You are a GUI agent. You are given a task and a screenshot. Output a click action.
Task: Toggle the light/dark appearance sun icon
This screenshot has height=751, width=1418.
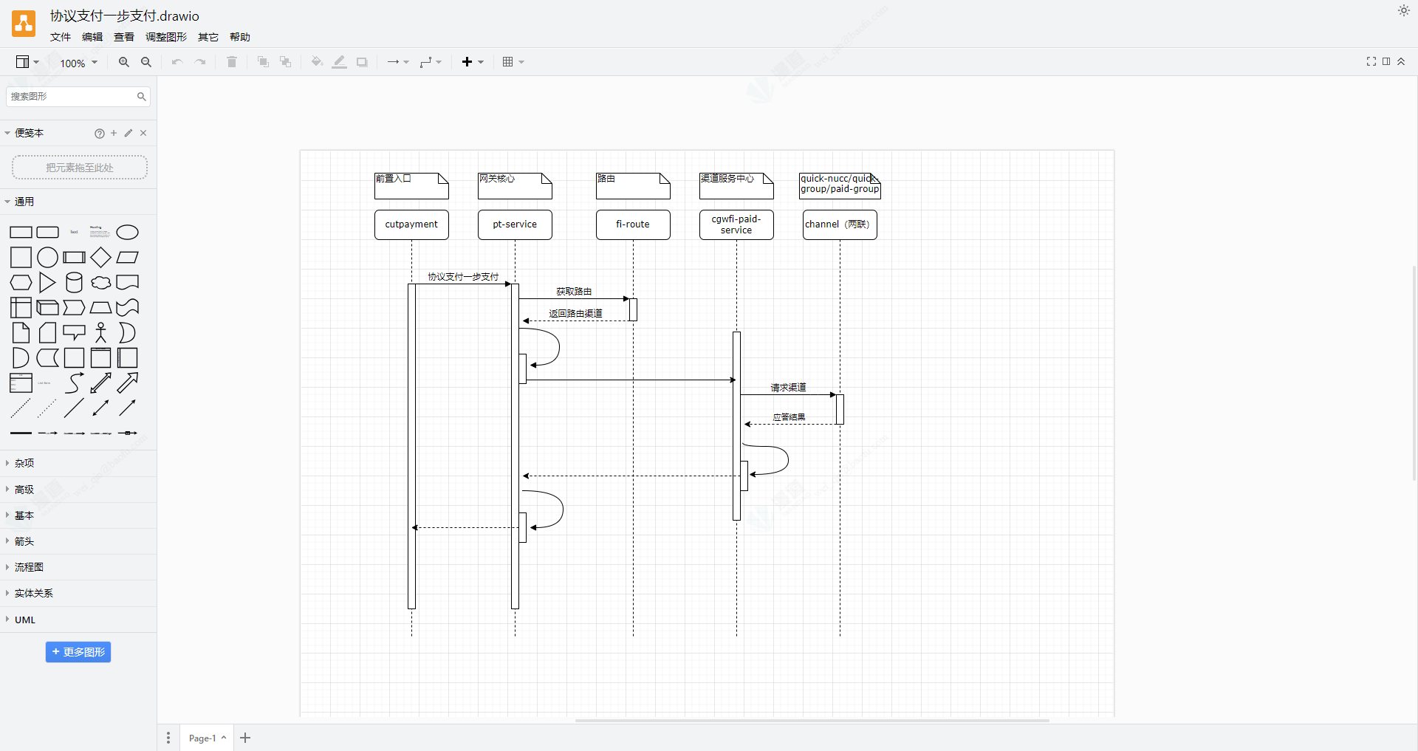point(1403,10)
